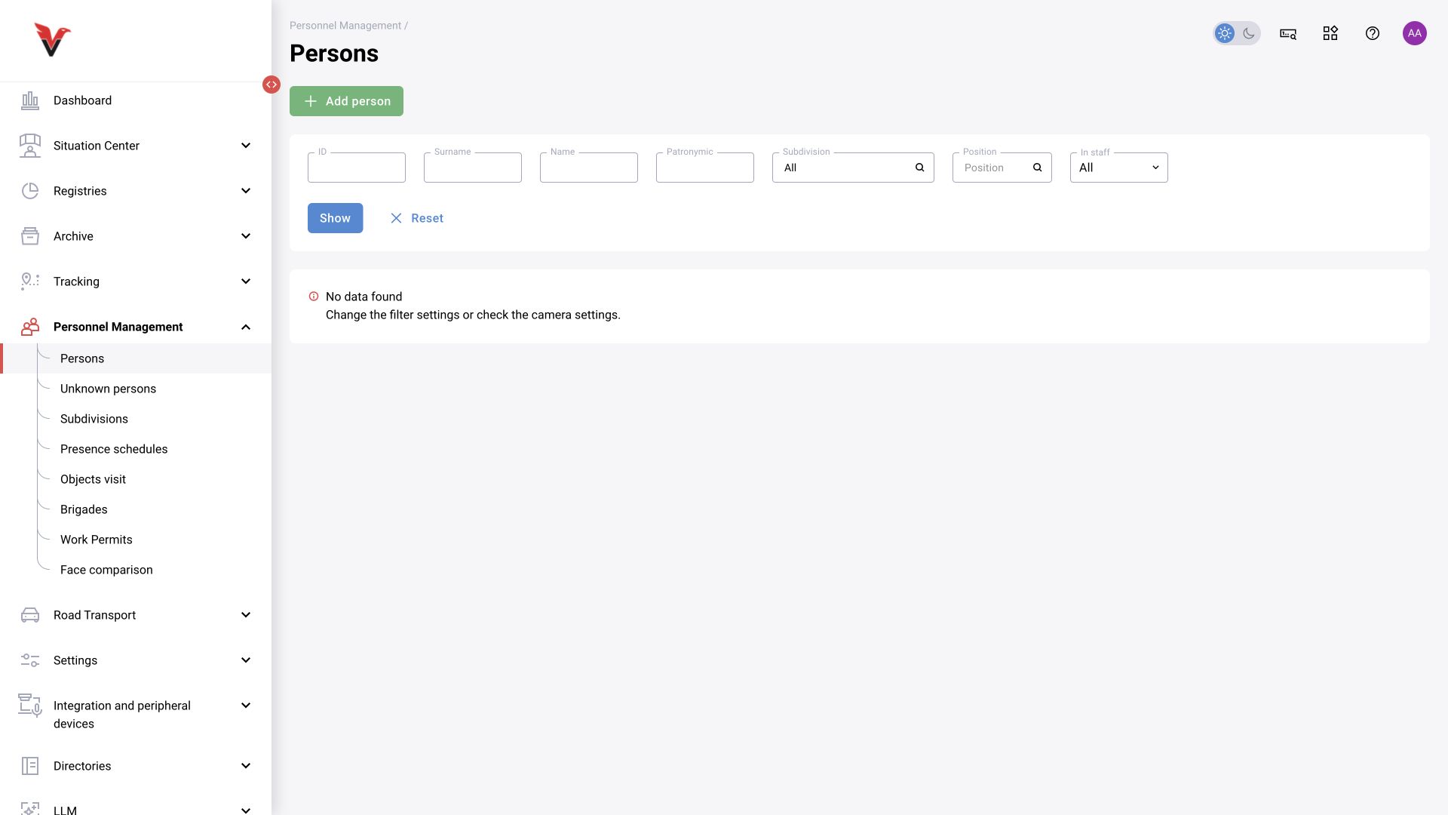Open the AA user avatar menu
This screenshot has height=815, width=1448.
(1415, 33)
